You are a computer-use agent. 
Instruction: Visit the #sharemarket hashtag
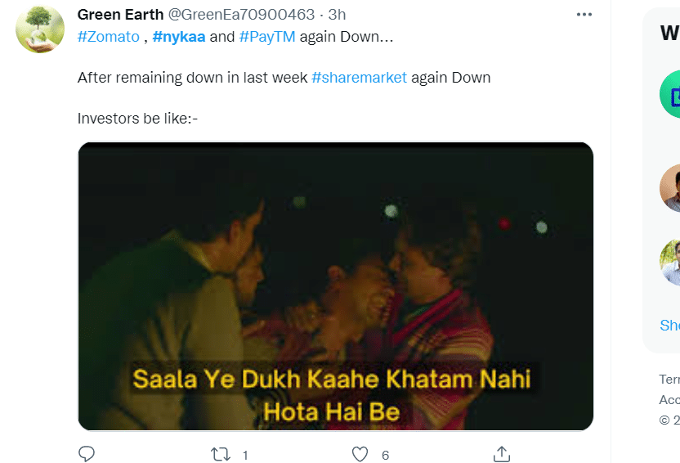coord(359,78)
